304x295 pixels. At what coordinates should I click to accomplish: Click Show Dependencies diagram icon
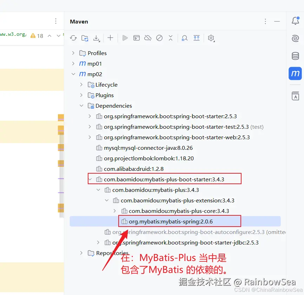coord(197,38)
